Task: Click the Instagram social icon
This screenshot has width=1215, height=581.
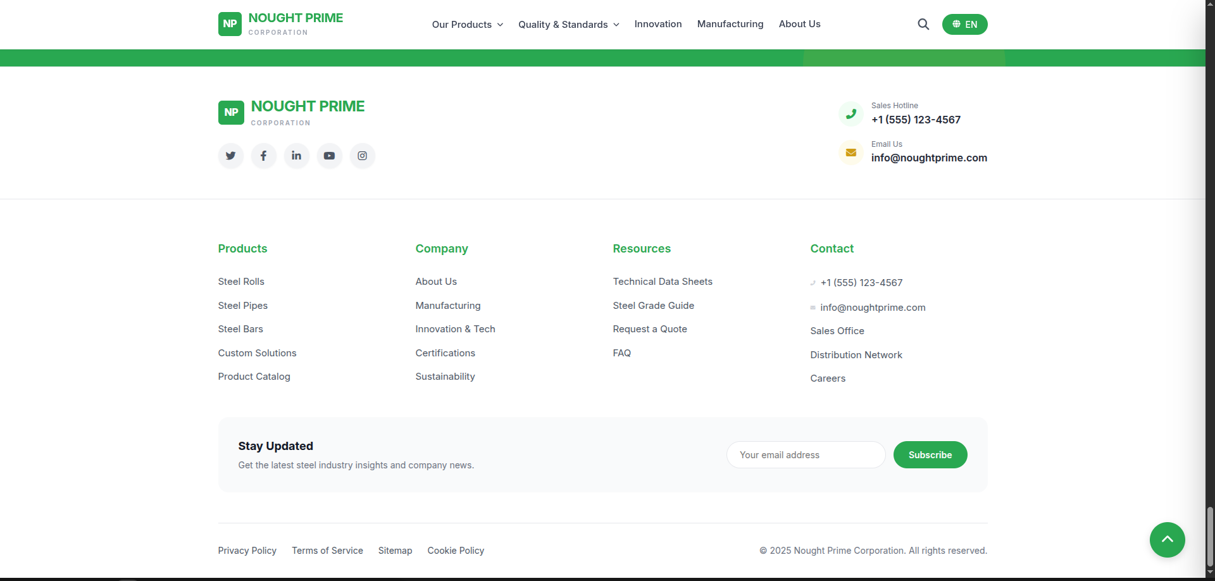Action: (x=363, y=156)
